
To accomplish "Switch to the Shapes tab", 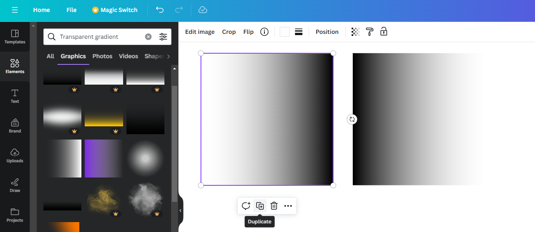I will (155, 56).
